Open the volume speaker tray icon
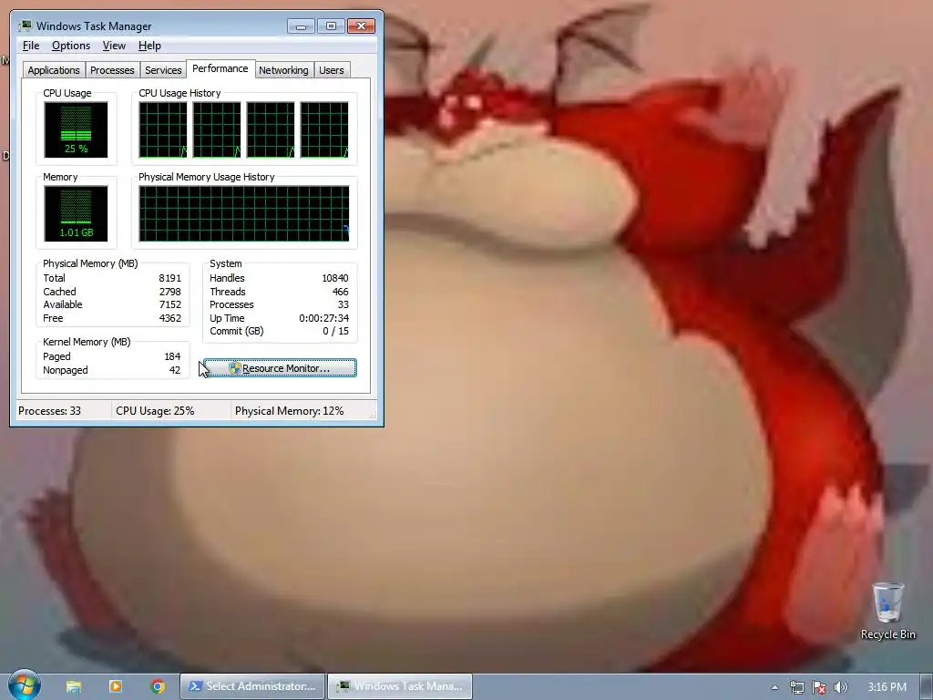This screenshot has height=700, width=933. (x=840, y=687)
